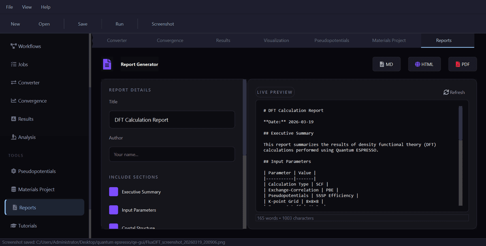Click the Converter arrows icon

click(13, 82)
